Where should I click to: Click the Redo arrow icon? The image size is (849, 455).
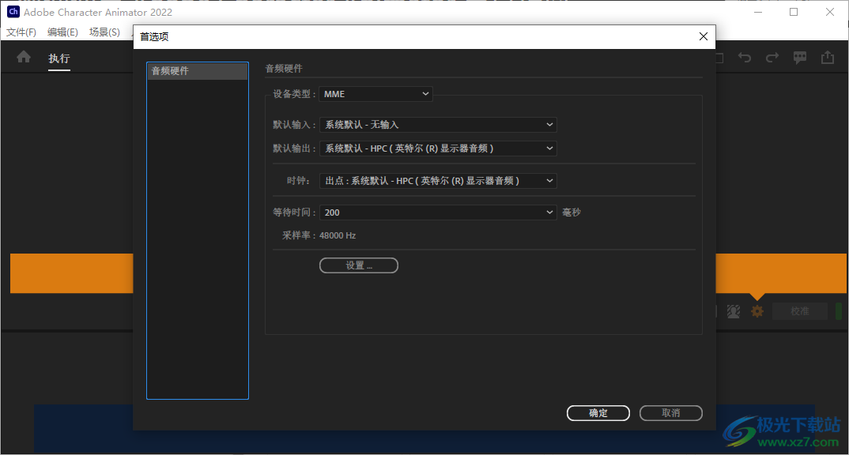point(772,58)
